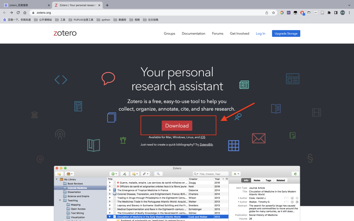This screenshot has height=221, width=354.
Task: Open Chrome's three-dot menu
Action: [349, 13]
